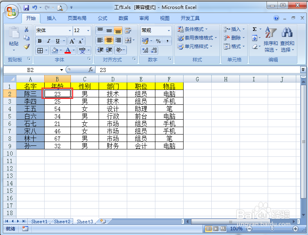Click the Office button logo
The image size is (308, 235).
click(x=11, y=11)
